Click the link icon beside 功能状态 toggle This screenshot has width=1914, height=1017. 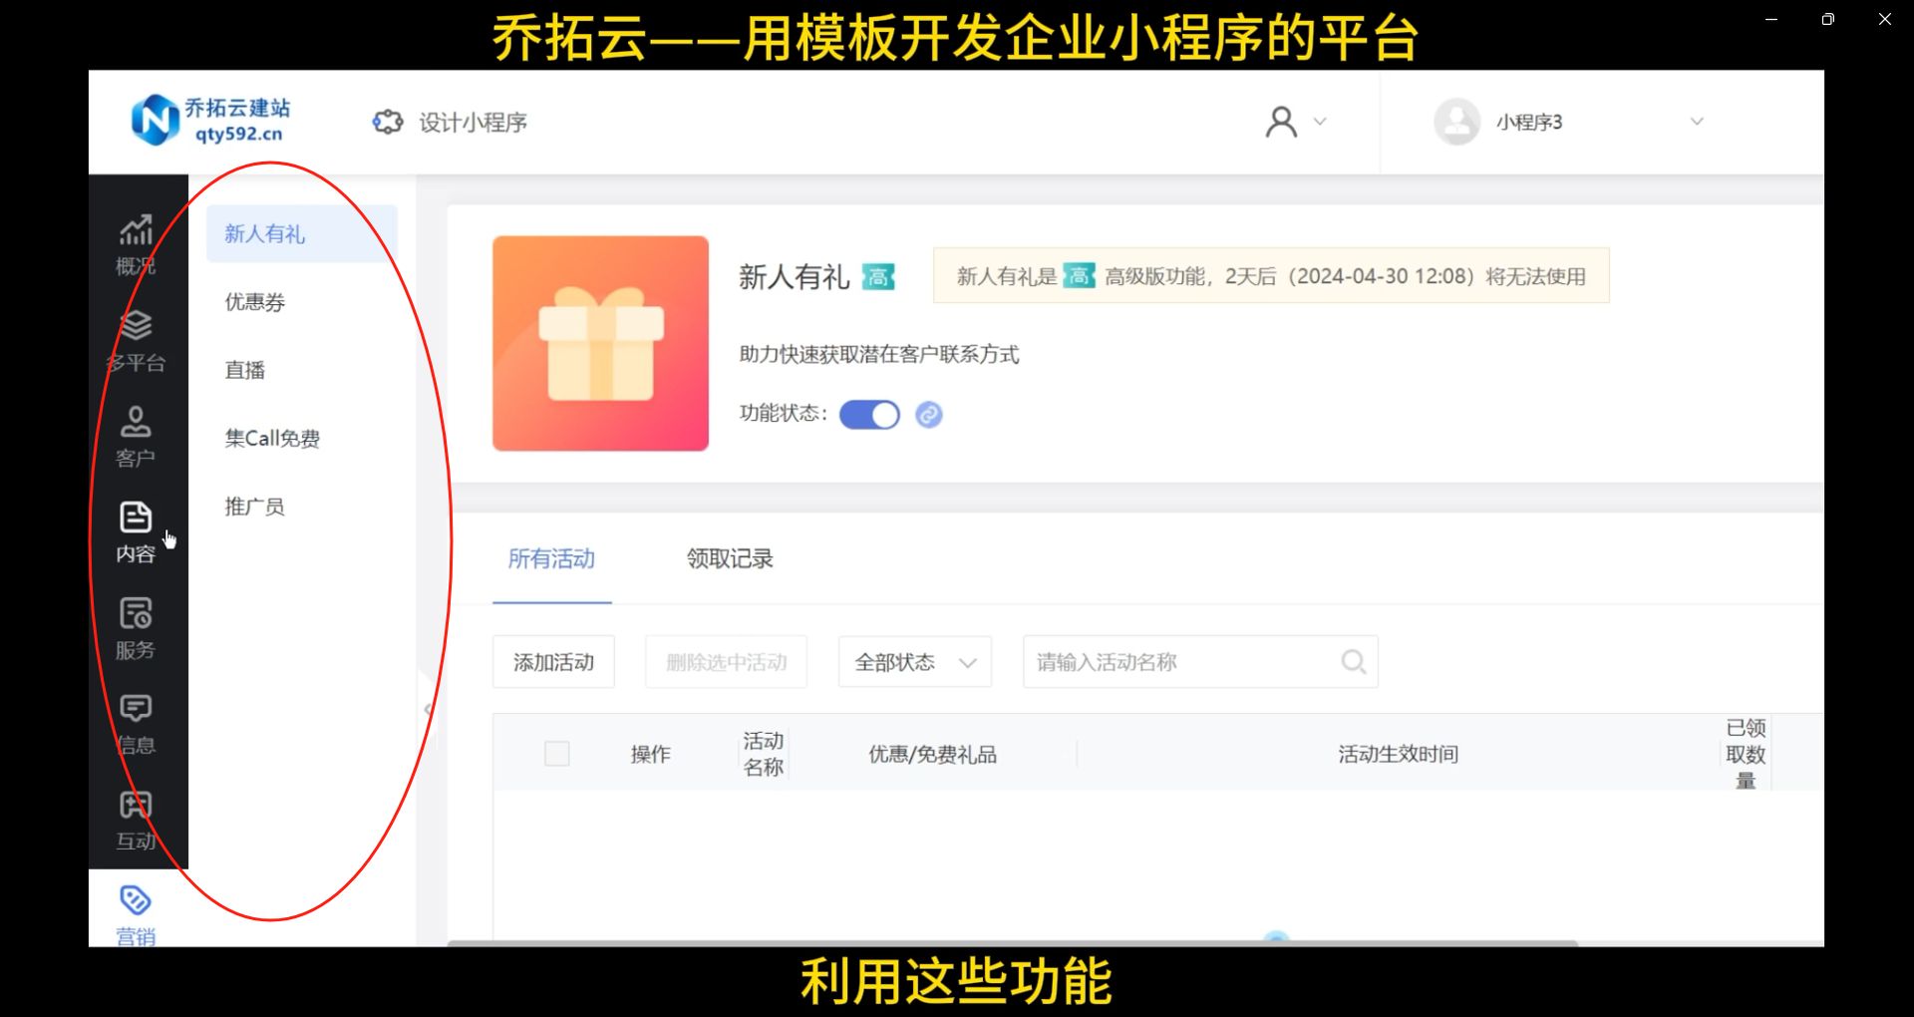click(x=929, y=414)
